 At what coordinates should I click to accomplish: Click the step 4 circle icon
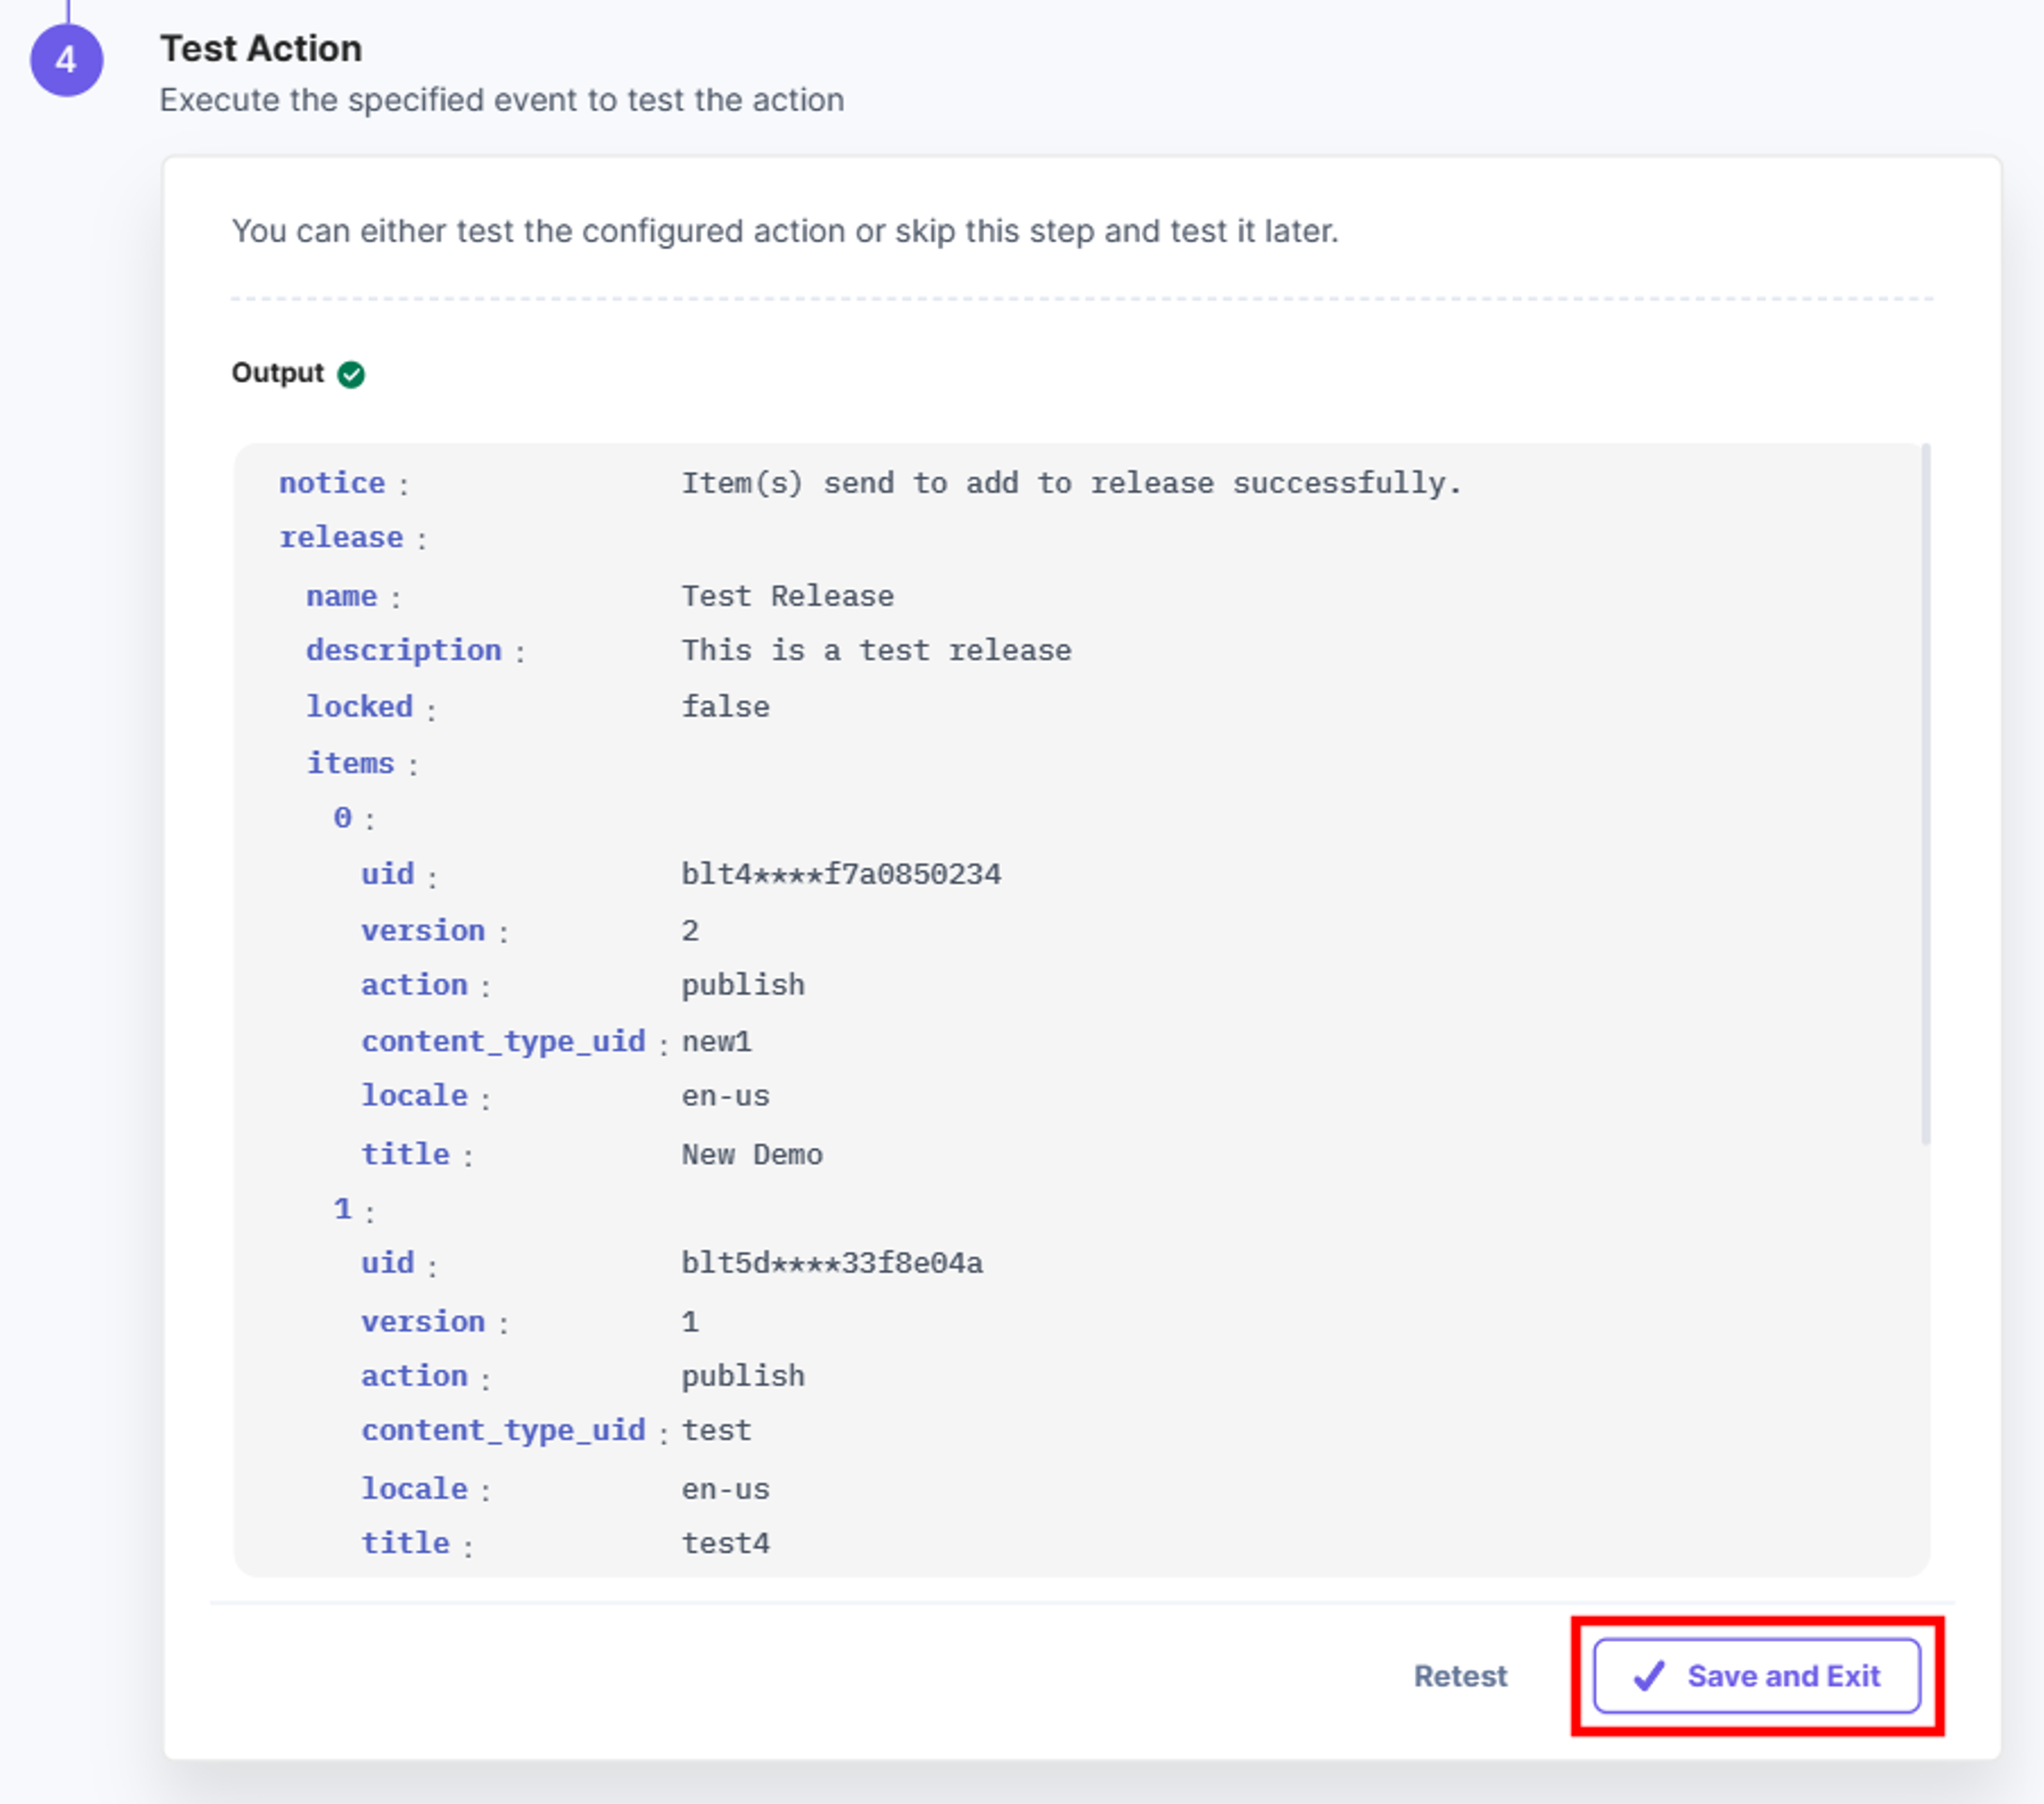click(x=66, y=60)
